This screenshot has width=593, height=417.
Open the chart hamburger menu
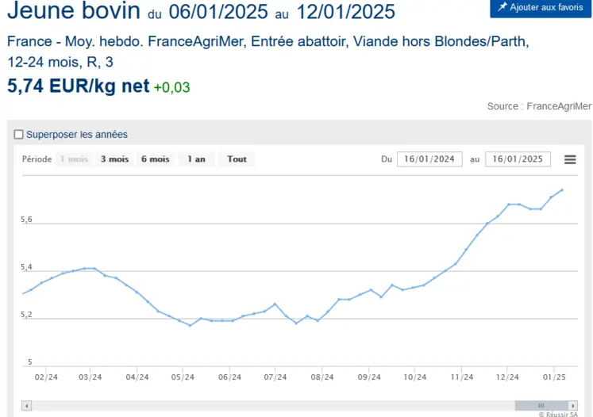coord(570,159)
